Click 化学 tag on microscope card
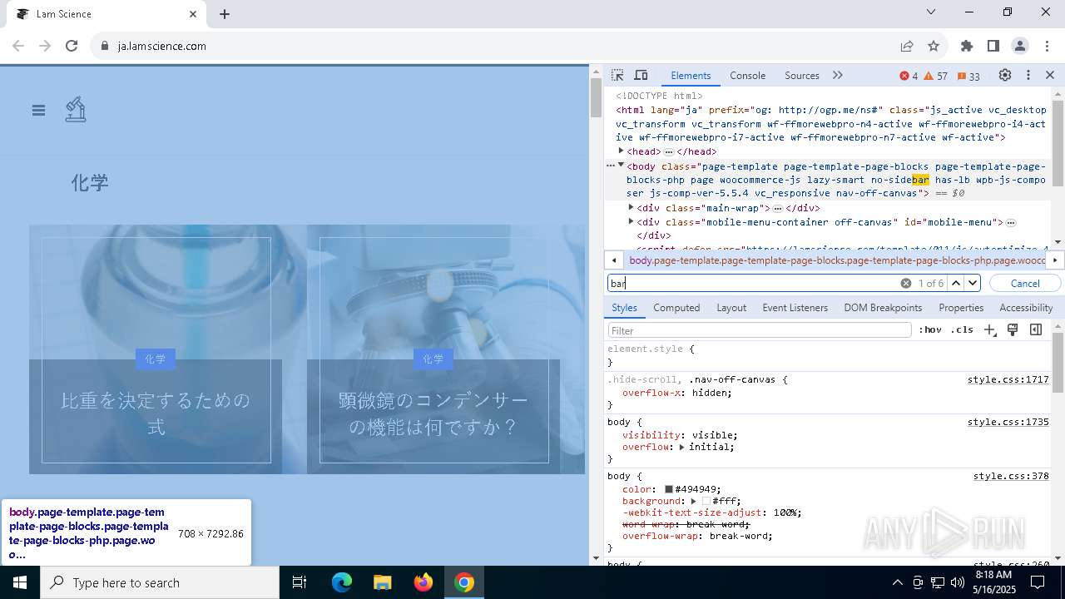This screenshot has height=599, width=1065. [x=433, y=359]
